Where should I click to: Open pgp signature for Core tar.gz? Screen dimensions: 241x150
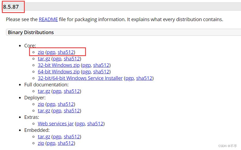click(57, 59)
